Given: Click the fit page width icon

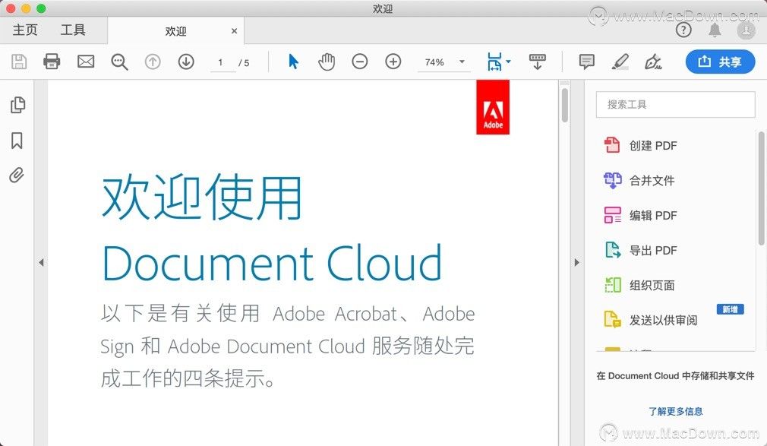Looking at the screenshot, I should pyautogui.click(x=494, y=62).
